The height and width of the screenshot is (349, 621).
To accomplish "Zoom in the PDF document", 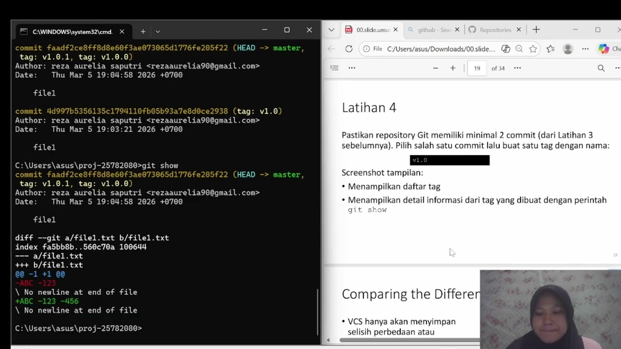I will (x=453, y=68).
